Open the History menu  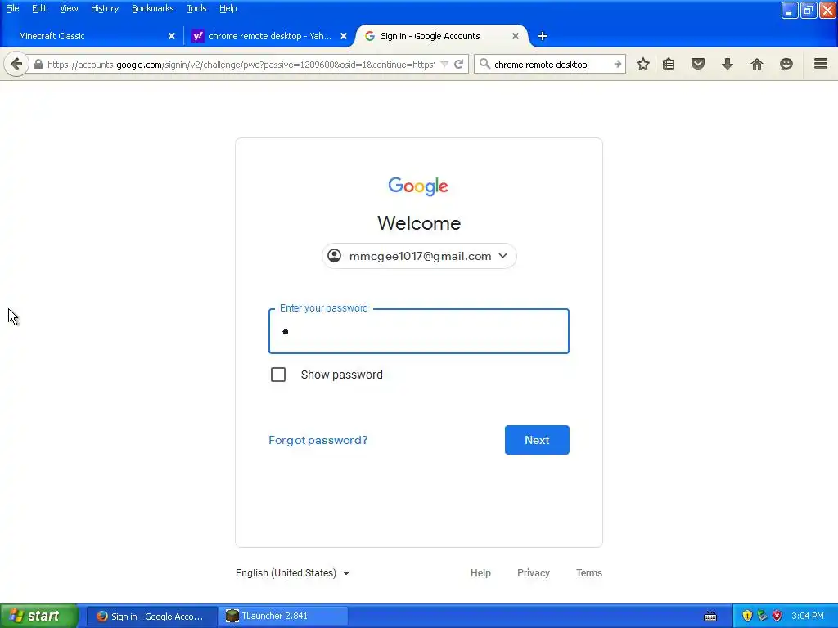[105, 8]
